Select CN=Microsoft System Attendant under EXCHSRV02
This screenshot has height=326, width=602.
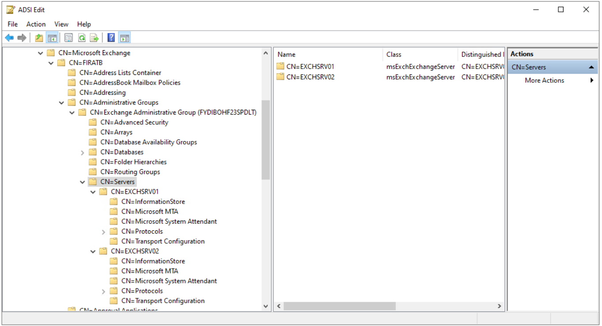pyautogui.click(x=169, y=281)
